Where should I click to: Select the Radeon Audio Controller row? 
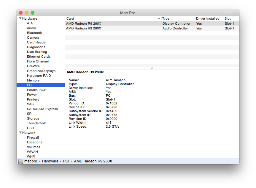point(152,28)
